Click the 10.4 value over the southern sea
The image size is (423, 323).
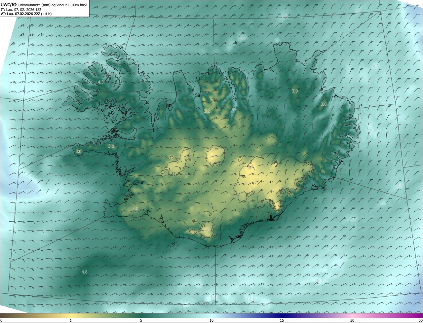[319, 281]
